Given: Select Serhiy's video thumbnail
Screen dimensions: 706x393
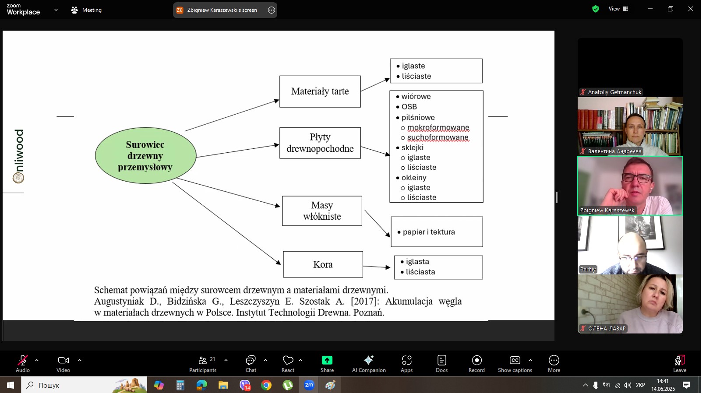Looking at the screenshot, I should (x=630, y=245).
